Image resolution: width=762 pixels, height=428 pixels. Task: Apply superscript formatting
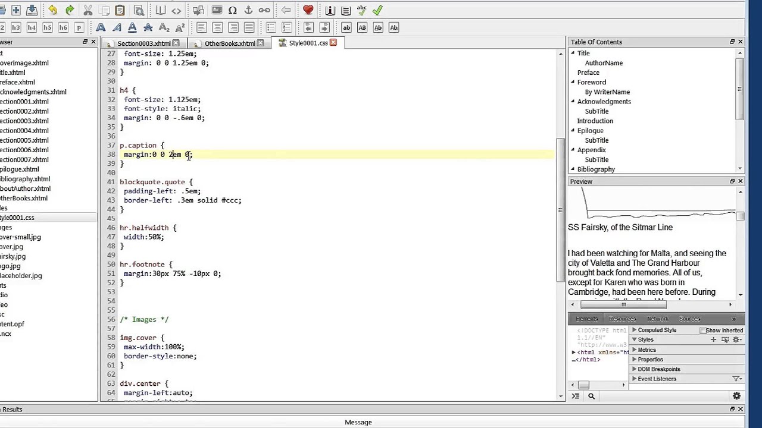pyautogui.click(x=180, y=27)
